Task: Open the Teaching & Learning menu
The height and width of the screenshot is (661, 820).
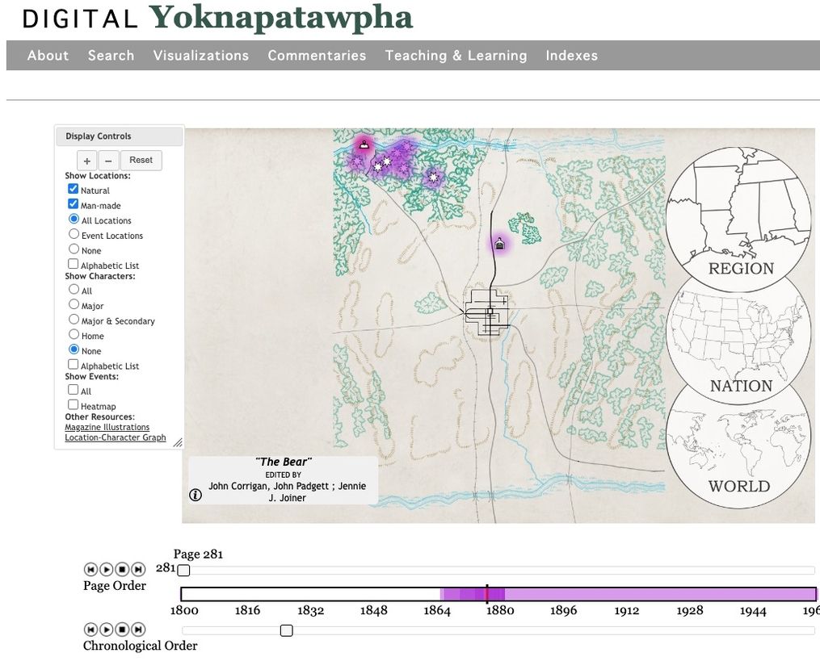Action: 456,55
